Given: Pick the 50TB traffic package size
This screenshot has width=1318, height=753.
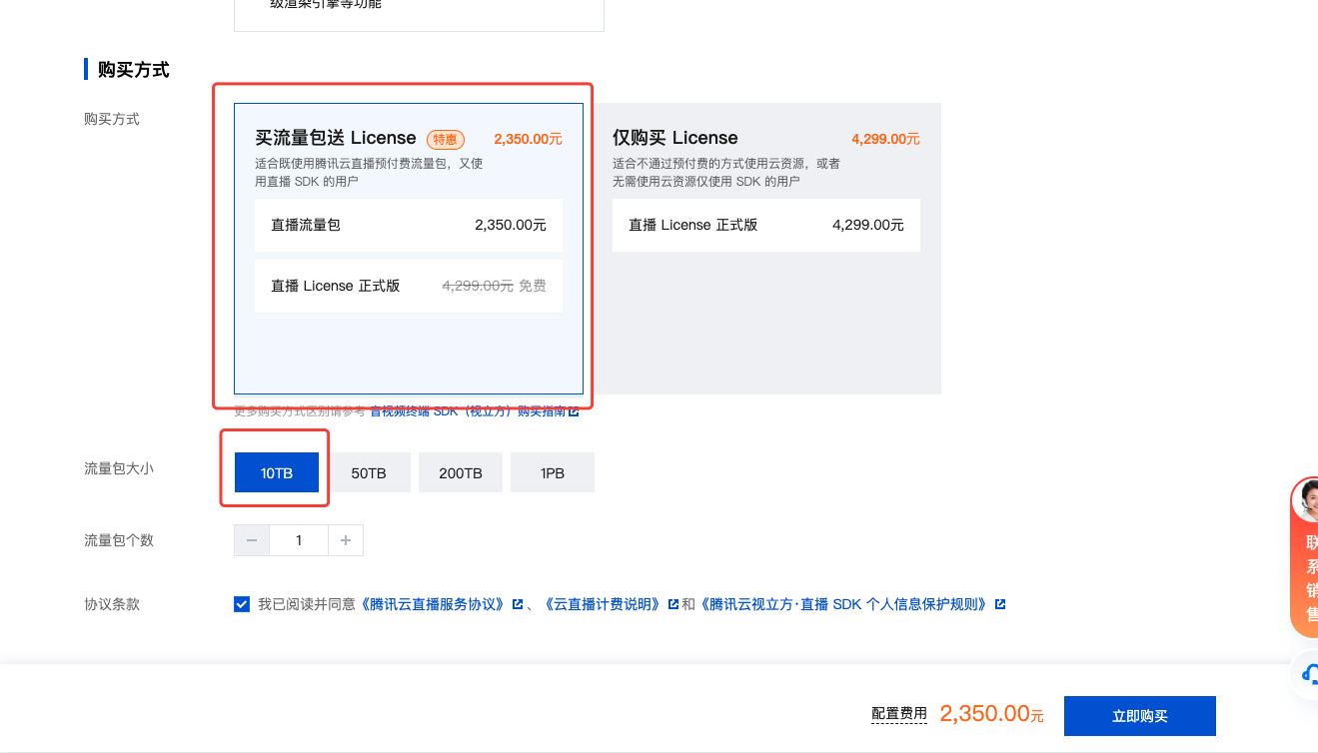Looking at the screenshot, I should pos(368,472).
